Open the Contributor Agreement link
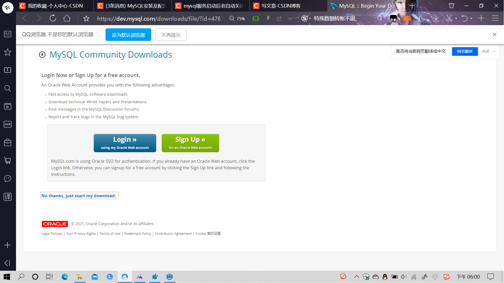Image resolution: width=504 pixels, height=283 pixels. [x=173, y=233]
